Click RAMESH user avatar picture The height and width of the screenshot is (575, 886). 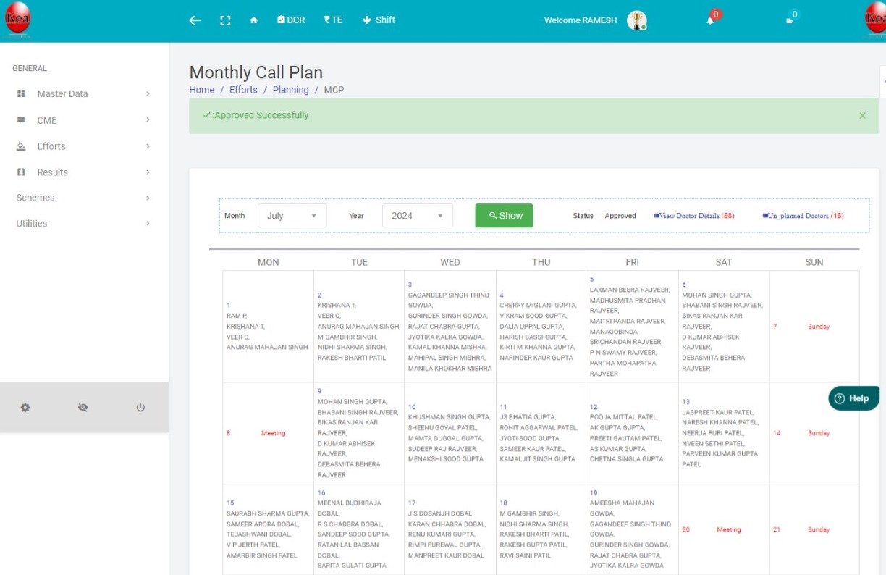pyautogui.click(x=636, y=20)
